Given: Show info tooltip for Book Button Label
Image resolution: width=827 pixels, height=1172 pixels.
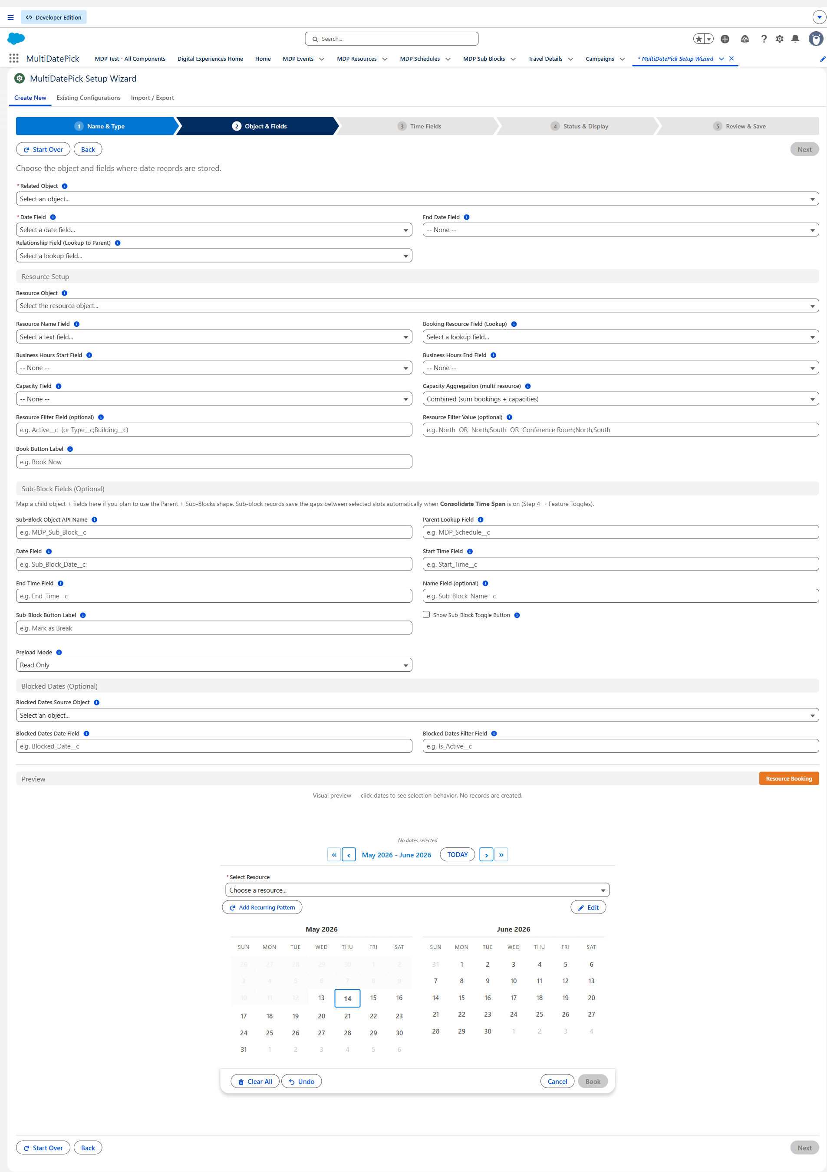Looking at the screenshot, I should [70, 449].
